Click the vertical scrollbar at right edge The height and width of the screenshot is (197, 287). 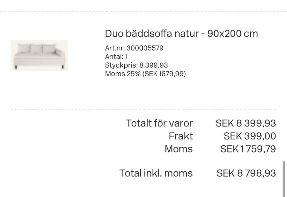coord(284,179)
